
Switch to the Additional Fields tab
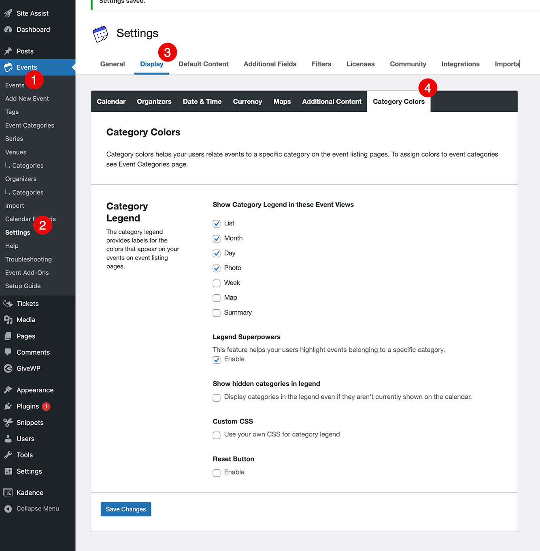click(x=270, y=64)
